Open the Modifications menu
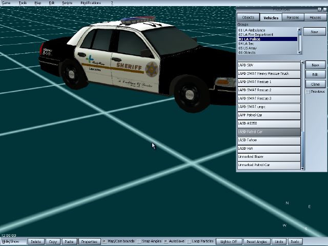The image size is (328, 246). pos(91,3)
